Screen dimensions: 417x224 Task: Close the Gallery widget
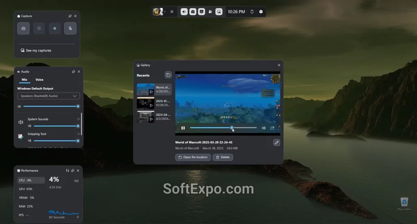(x=279, y=65)
